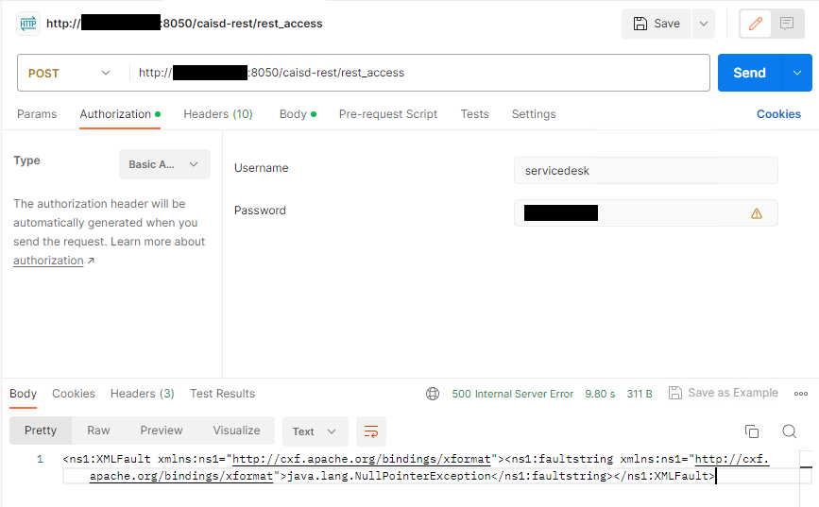The image size is (819, 507).
Task: Click the cxf.apache.org xformat URL in XMLFault
Action: [362, 459]
